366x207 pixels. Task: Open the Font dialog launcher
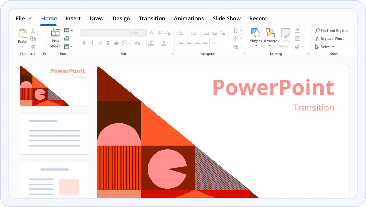click(x=172, y=54)
